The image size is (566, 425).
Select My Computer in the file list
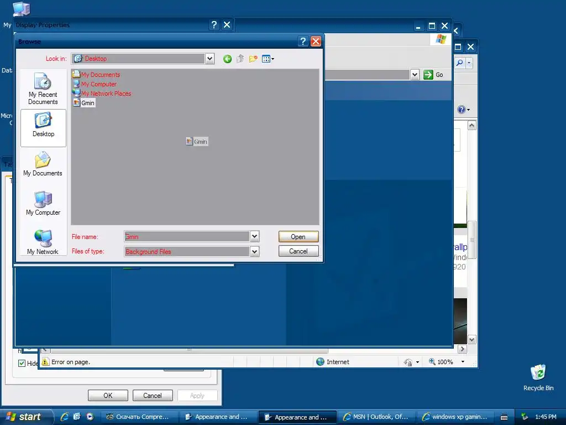(x=95, y=84)
